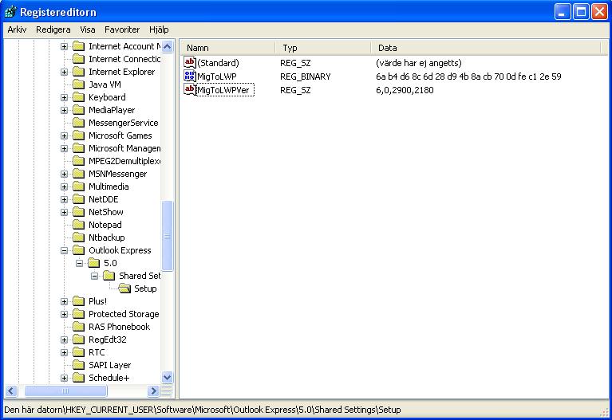Click the Registereditorn title bar icon

pos(10,12)
